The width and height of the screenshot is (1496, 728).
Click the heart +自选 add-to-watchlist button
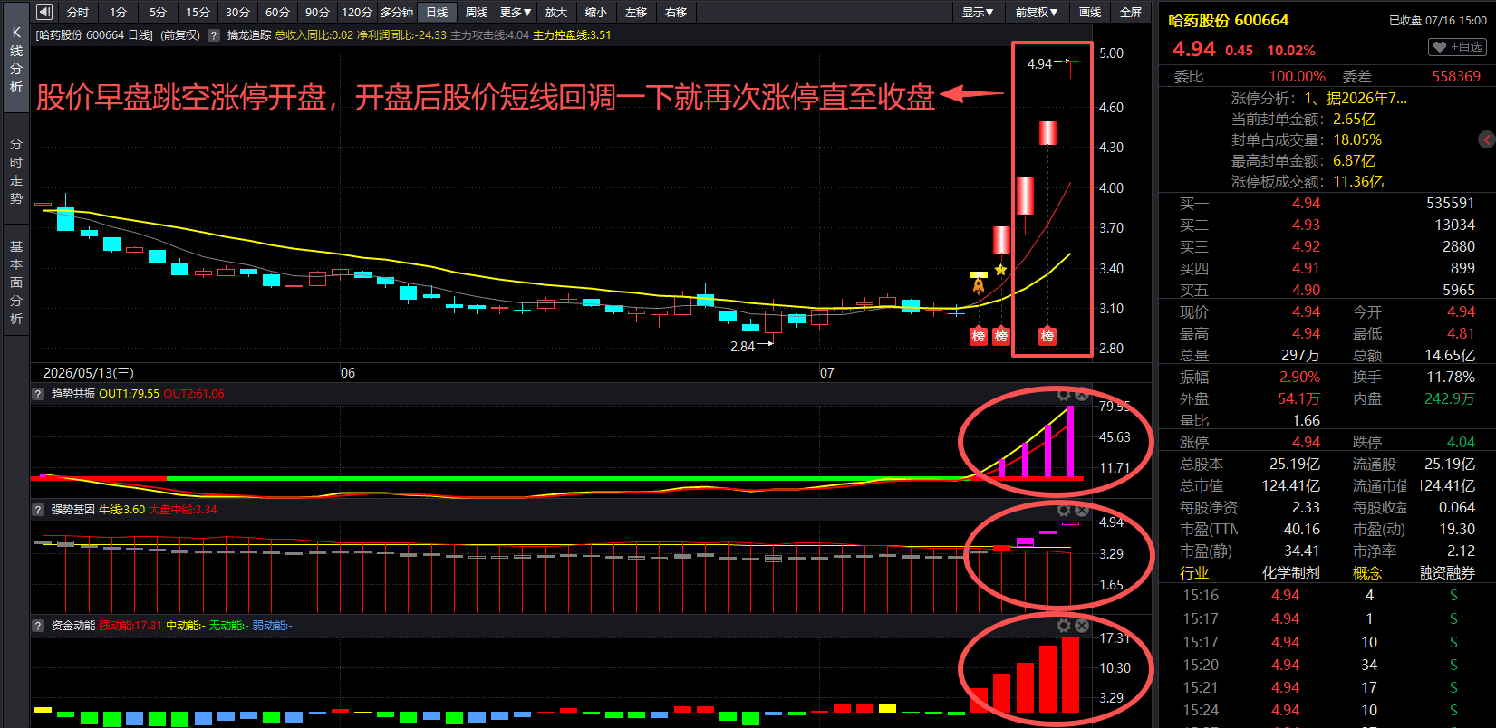coord(1457,47)
